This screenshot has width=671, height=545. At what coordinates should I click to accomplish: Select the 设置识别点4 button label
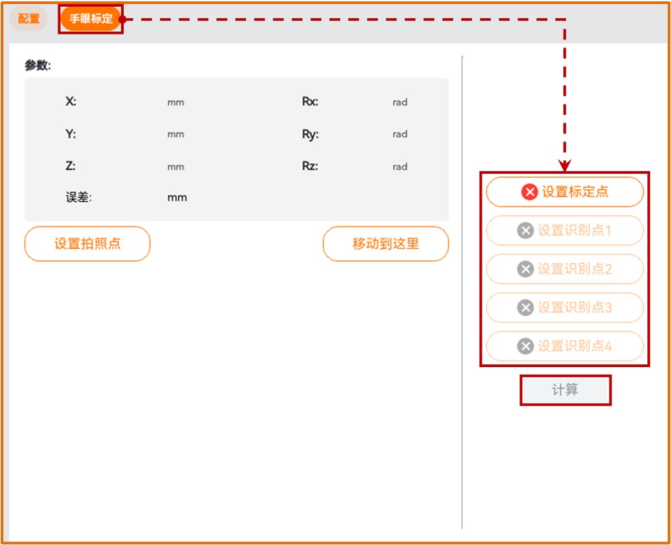[575, 346]
